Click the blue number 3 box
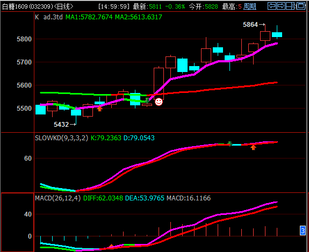Viewport: 309px width, 252px height. tap(303, 231)
